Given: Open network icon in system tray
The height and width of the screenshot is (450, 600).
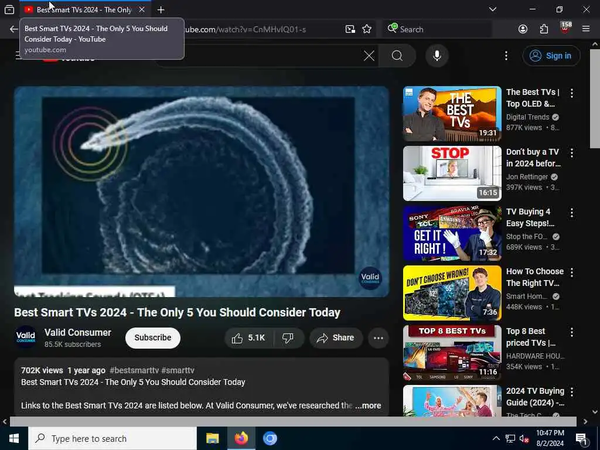Looking at the screenshot, I should tap(510, 438).
